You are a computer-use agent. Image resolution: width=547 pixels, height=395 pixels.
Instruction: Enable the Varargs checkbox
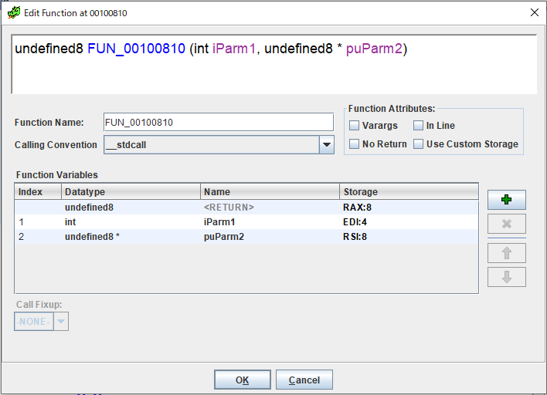(354, 126)
